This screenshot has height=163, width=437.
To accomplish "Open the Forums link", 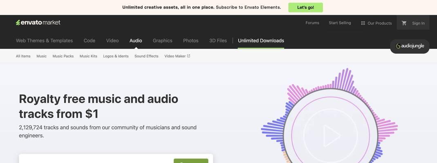I will (312, 23).
